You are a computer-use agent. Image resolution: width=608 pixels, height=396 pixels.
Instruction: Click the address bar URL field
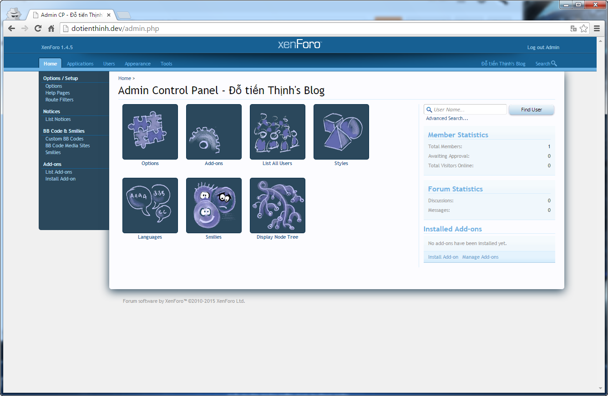pos(314,29)
